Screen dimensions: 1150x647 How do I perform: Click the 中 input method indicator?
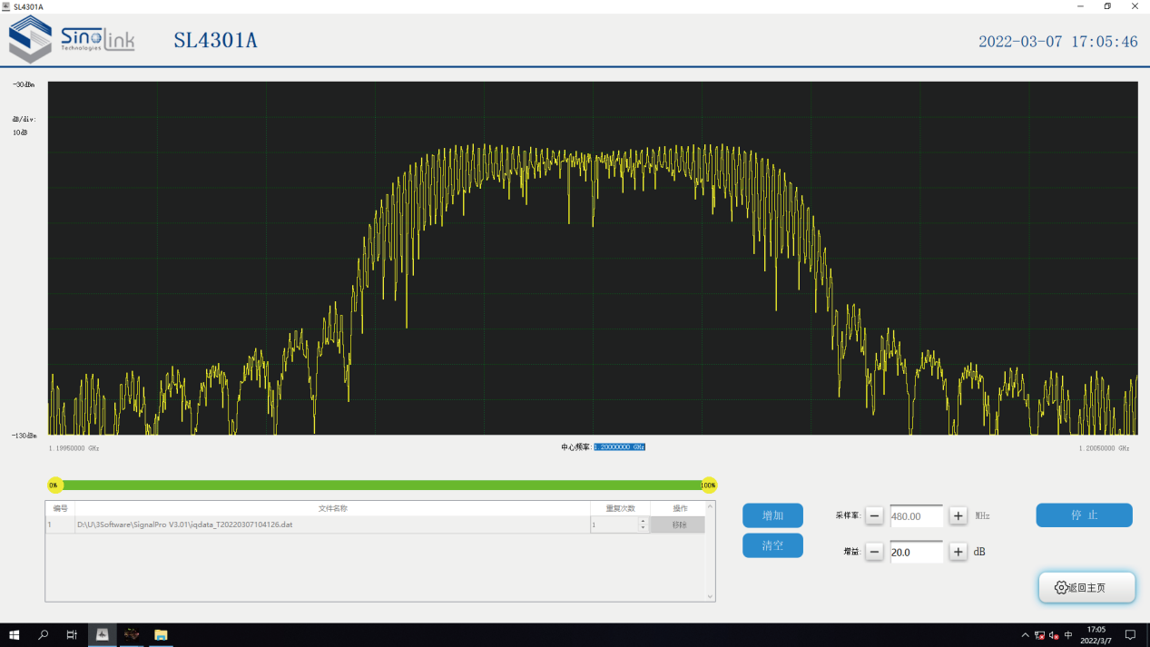pyautogui.click(x=1068, y=634)
